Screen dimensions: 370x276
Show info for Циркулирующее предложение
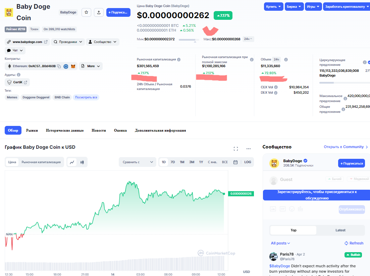[365, 62]
